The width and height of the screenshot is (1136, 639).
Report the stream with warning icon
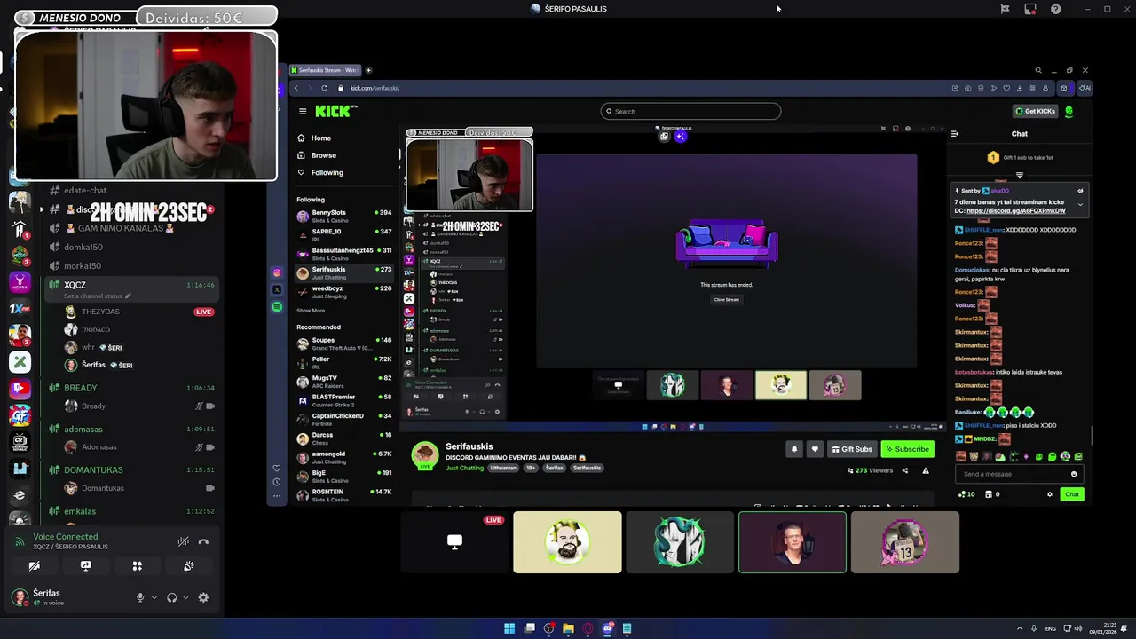point(926,471)
